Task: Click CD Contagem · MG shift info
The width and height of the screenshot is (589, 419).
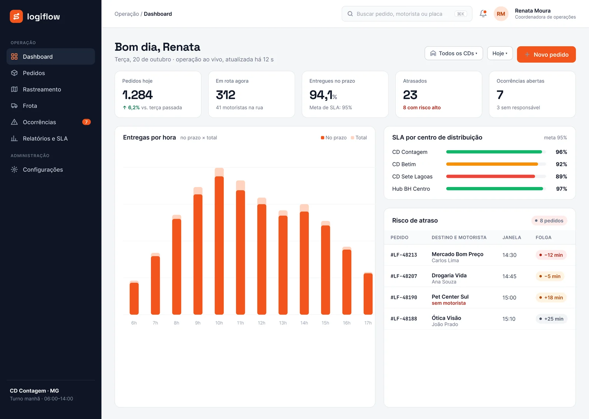Action: pos(42,394)
